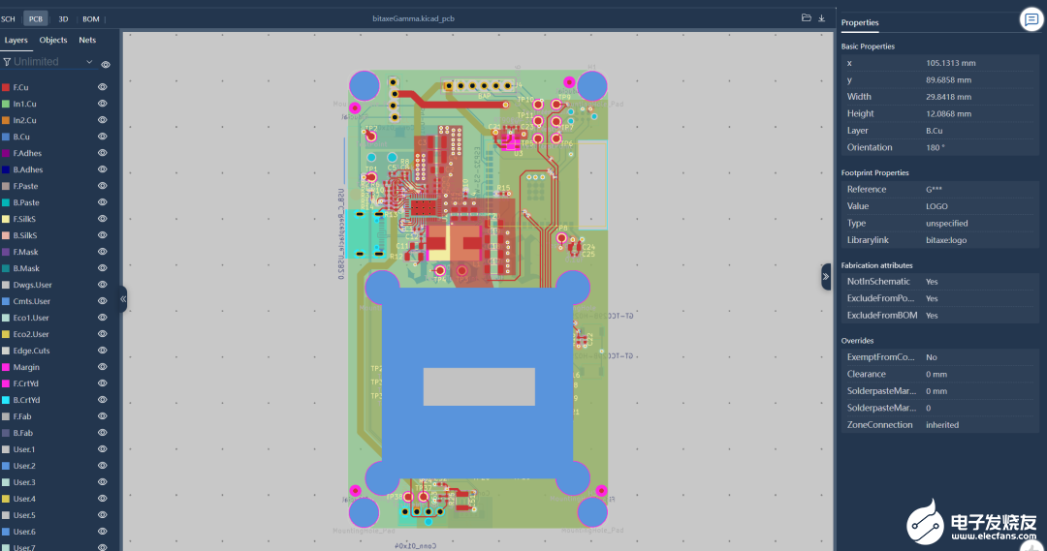Click the In1.Cu green color swatch

pos(6,104)
